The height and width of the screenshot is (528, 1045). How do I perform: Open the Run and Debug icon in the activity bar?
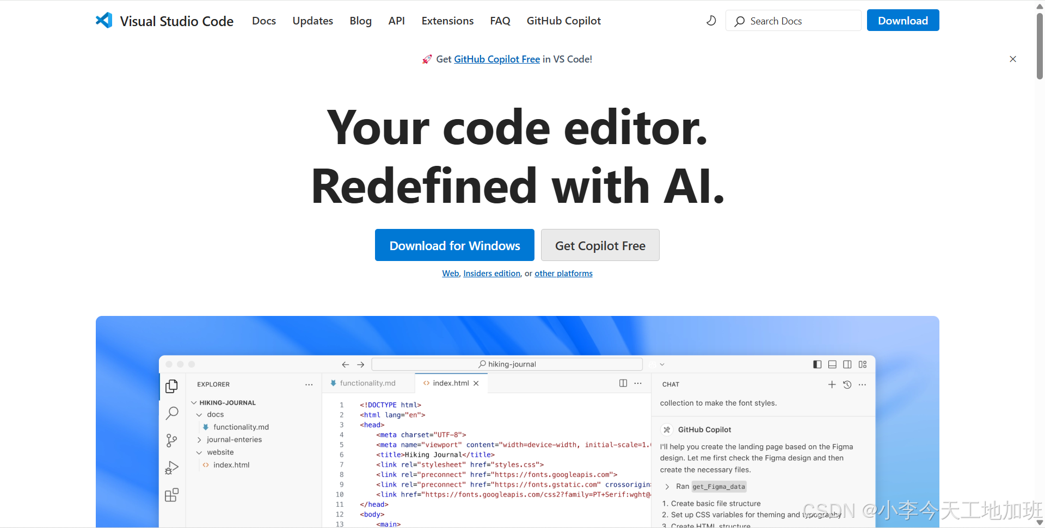pyautogui.click(x=171, y=468)
